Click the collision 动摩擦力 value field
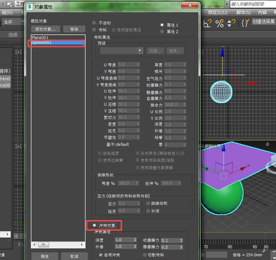Screen dimensions: 276x260 pos(170,240)
